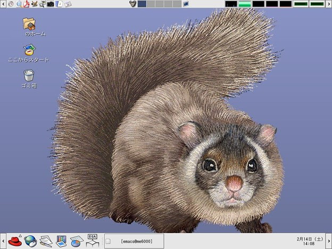Click the GNU head icon in top panel
The width and height of the screenshot is (332, 249).
coord(133,4)
